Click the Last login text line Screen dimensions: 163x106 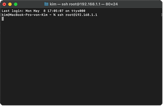pyautogui.click(x=44, y=11)
